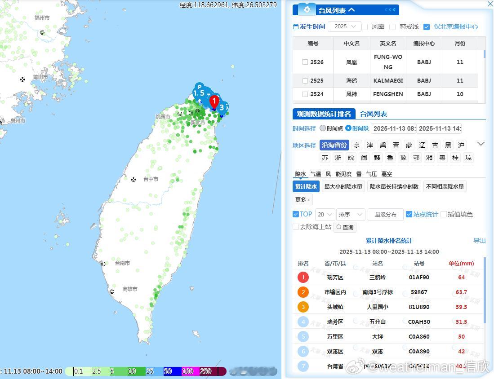Click the Tainan city marker on map
The image size is (494, 379).
(103, 264)
